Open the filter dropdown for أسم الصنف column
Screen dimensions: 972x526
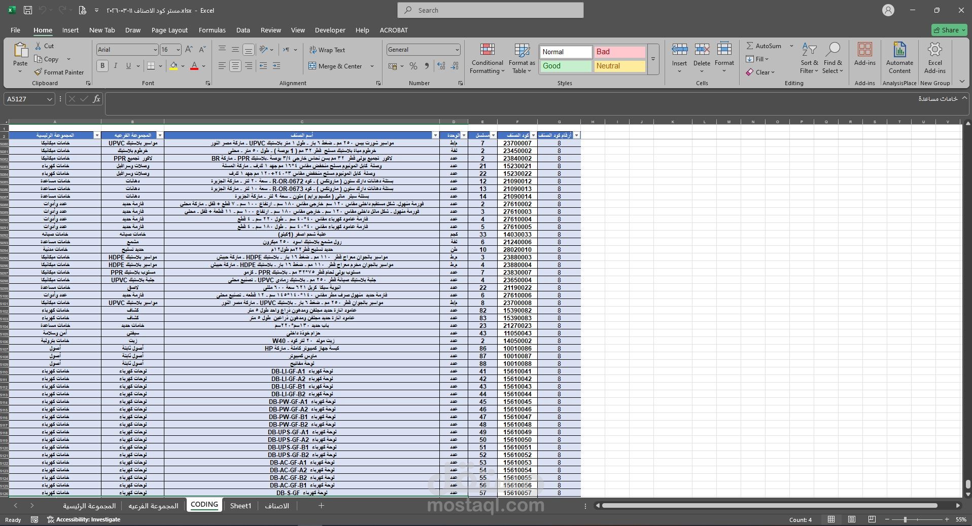(435, 135)
